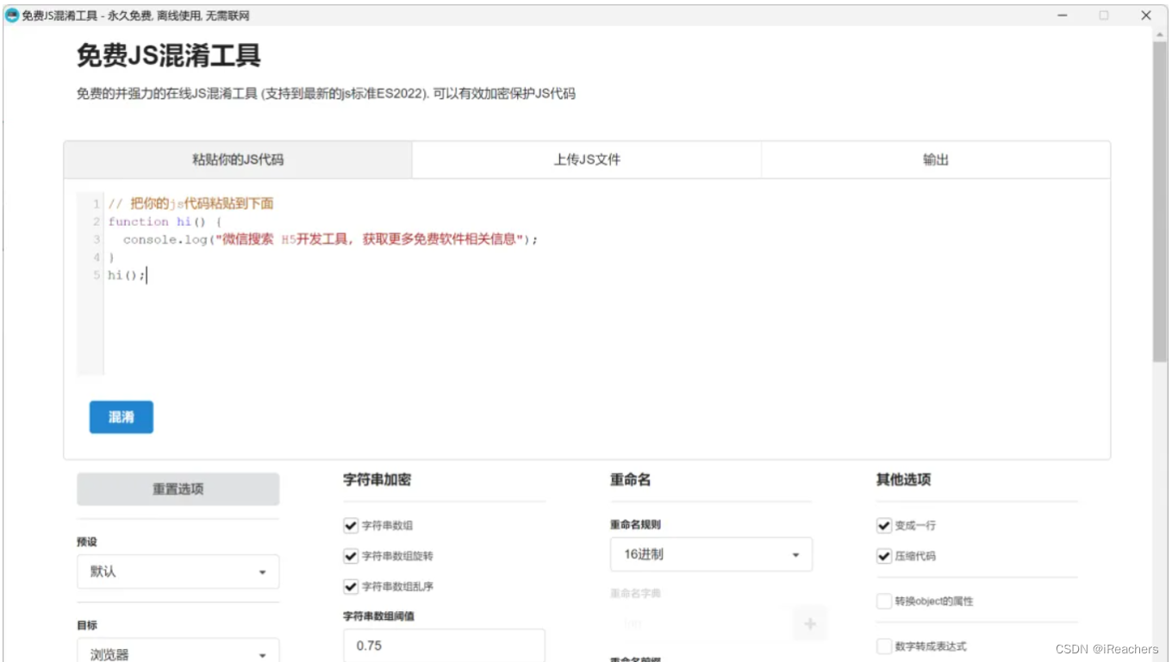This screenshot has width=1172, height=662.
Task: Enable 转换object的属性 checkbox
Action: pyautogui.click(x=884, y=601)
